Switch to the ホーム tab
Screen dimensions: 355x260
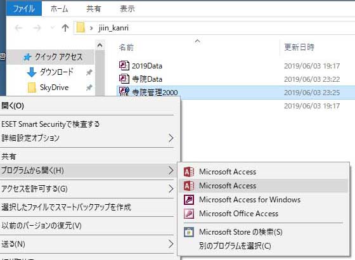60,9
